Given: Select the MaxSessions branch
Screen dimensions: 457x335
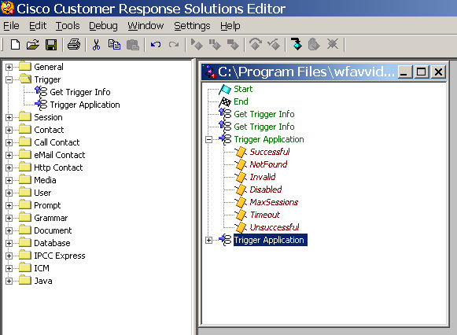Looking at the screenshot, I should [274, 202].
